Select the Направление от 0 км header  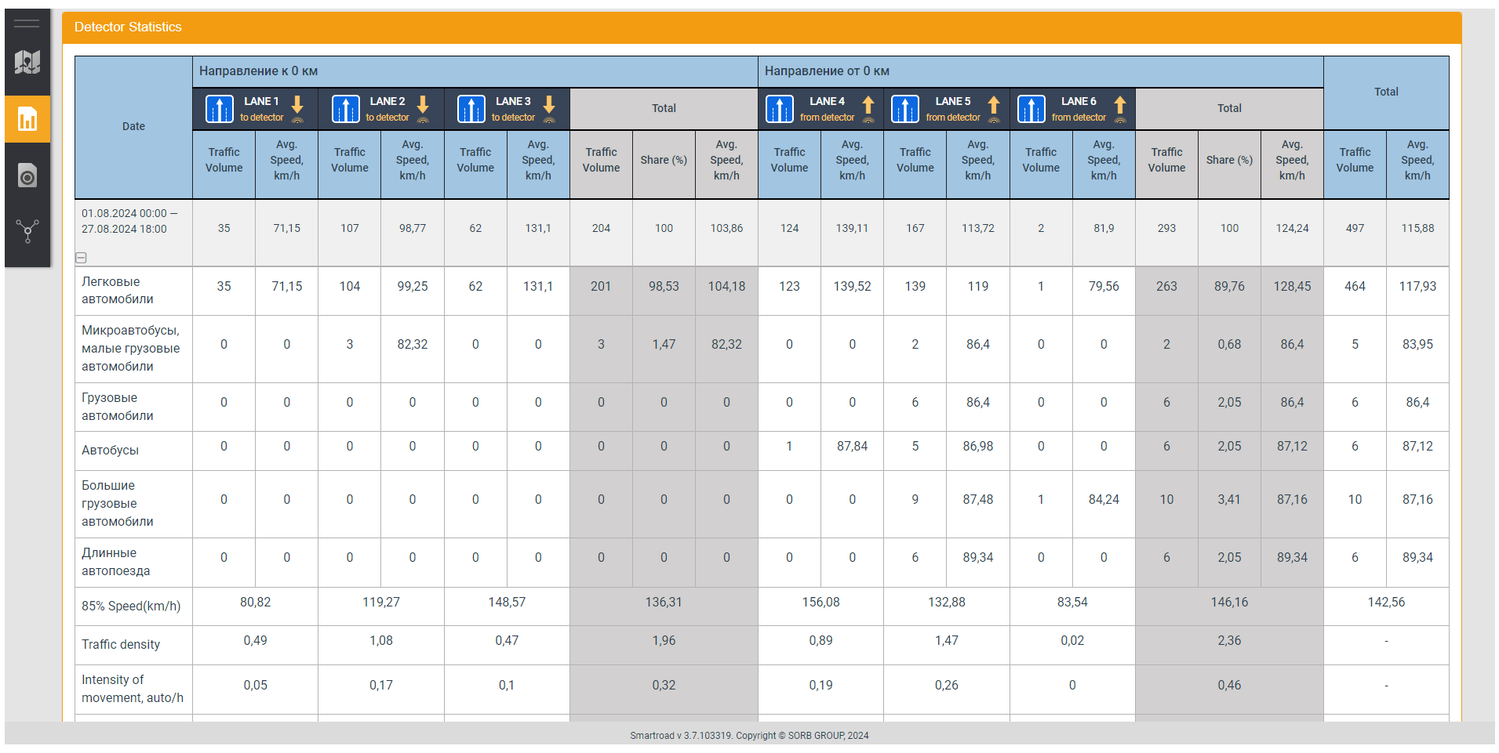[x=1041, y=71]
